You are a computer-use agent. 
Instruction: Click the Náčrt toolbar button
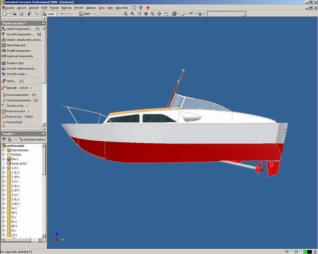click(87, 14)
